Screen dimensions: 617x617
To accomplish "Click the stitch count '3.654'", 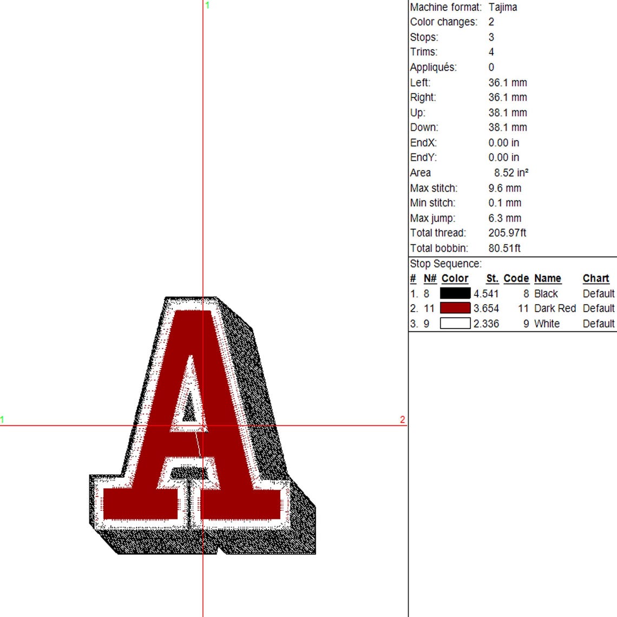I will (x=486, y=308).
